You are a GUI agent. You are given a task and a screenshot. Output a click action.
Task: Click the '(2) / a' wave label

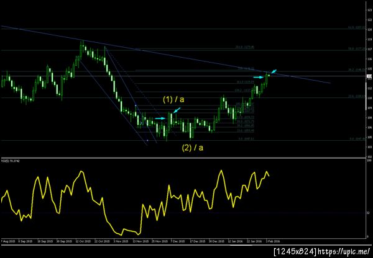click(193, 148)
